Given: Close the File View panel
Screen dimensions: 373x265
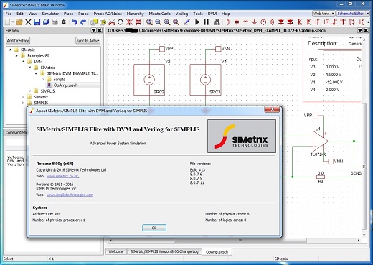Looking at the screenshot, I should click(100, 30).
